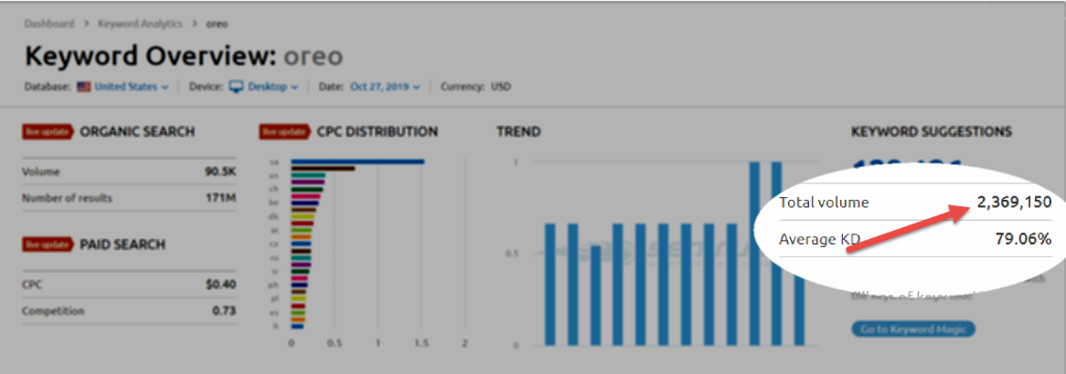Screen dimensions: 1066x374
Task: Click the Organic Search section heading
Action: pyautogui.click(x=137, y=131)
